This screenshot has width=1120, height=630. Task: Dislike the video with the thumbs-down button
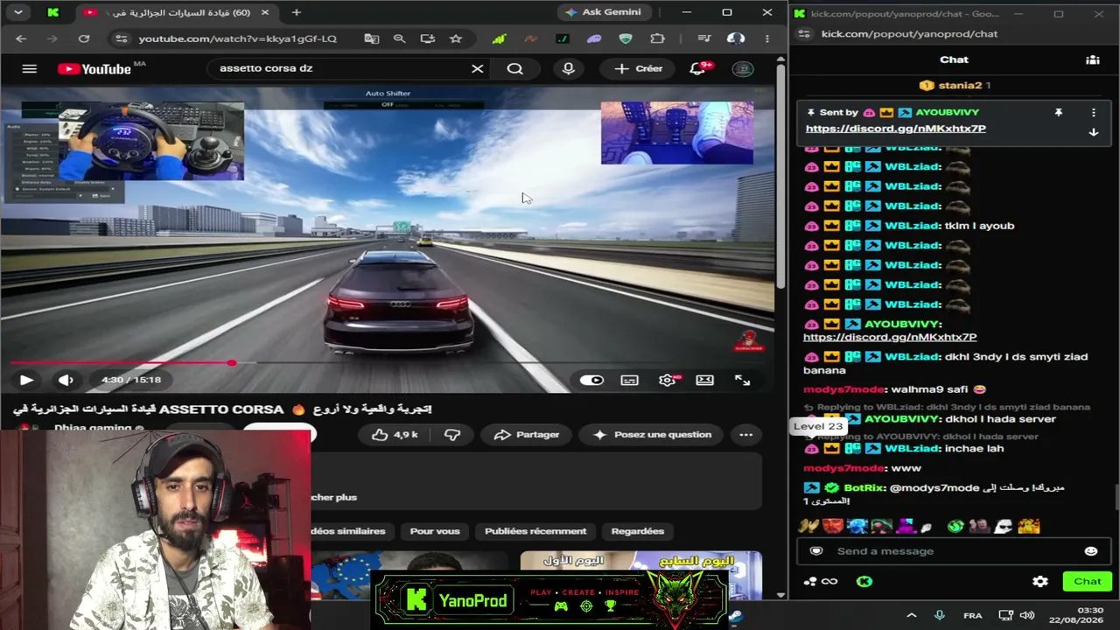click(452, 434)
